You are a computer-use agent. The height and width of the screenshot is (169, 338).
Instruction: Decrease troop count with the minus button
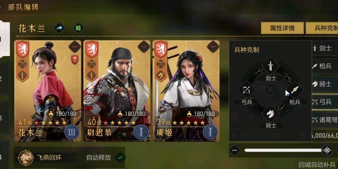tap(234, 150)
